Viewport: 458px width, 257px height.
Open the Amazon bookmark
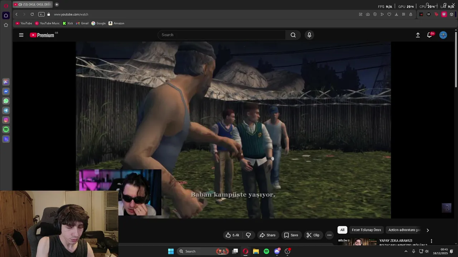116,23
